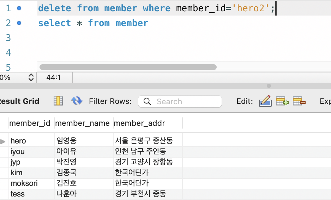Click the 'select' keyword on line 2
The height and width of the screenshot is (200, 331).
point(55,23)
